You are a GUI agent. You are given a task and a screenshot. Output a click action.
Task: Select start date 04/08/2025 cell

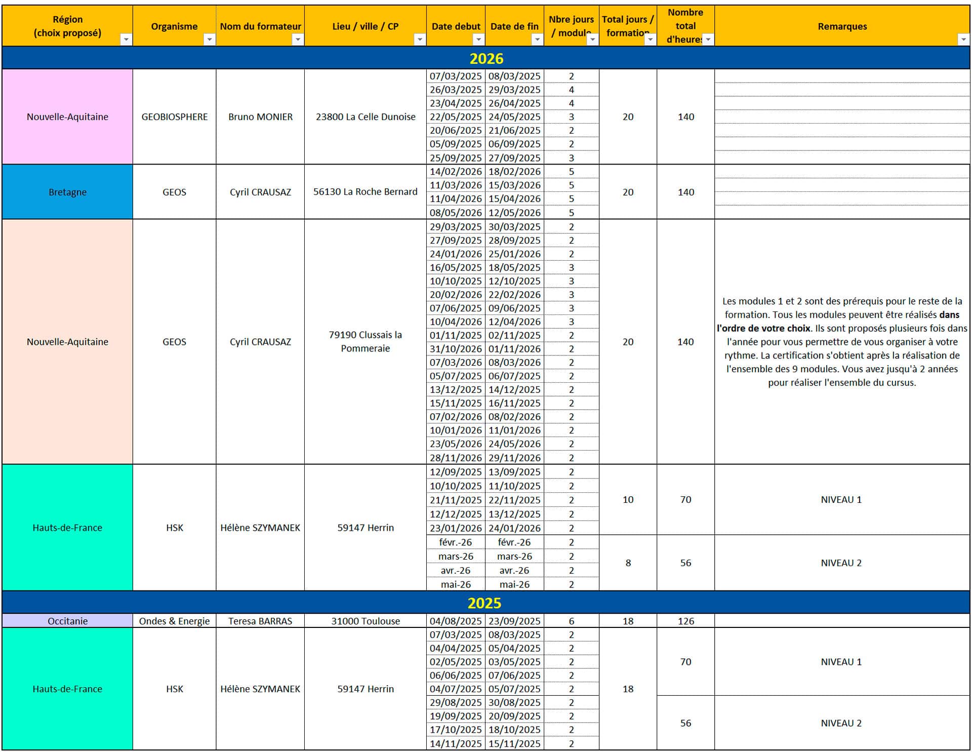(456, 621)
